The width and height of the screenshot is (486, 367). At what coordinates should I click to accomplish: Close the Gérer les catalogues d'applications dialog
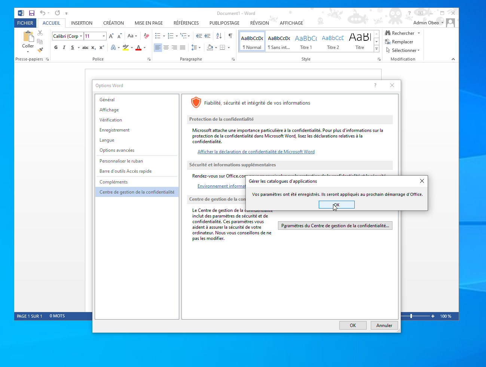(x=422, y=181)
